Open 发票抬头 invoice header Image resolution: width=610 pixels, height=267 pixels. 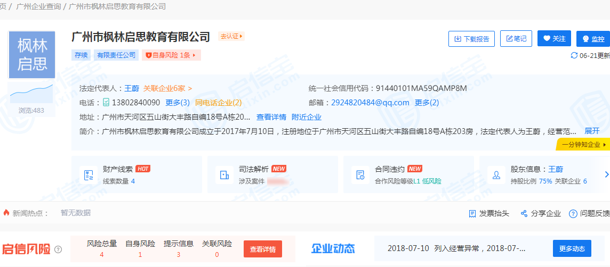(488, 213)
